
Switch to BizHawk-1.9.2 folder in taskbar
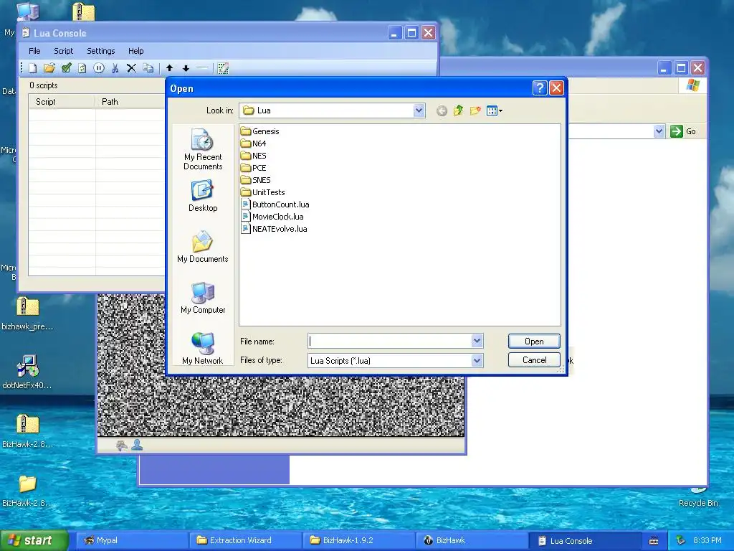pos(359,540)
